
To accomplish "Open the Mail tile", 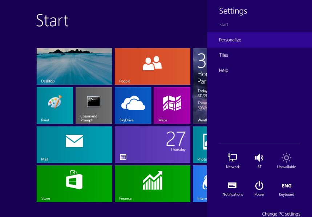I will (x=74, y=144).
